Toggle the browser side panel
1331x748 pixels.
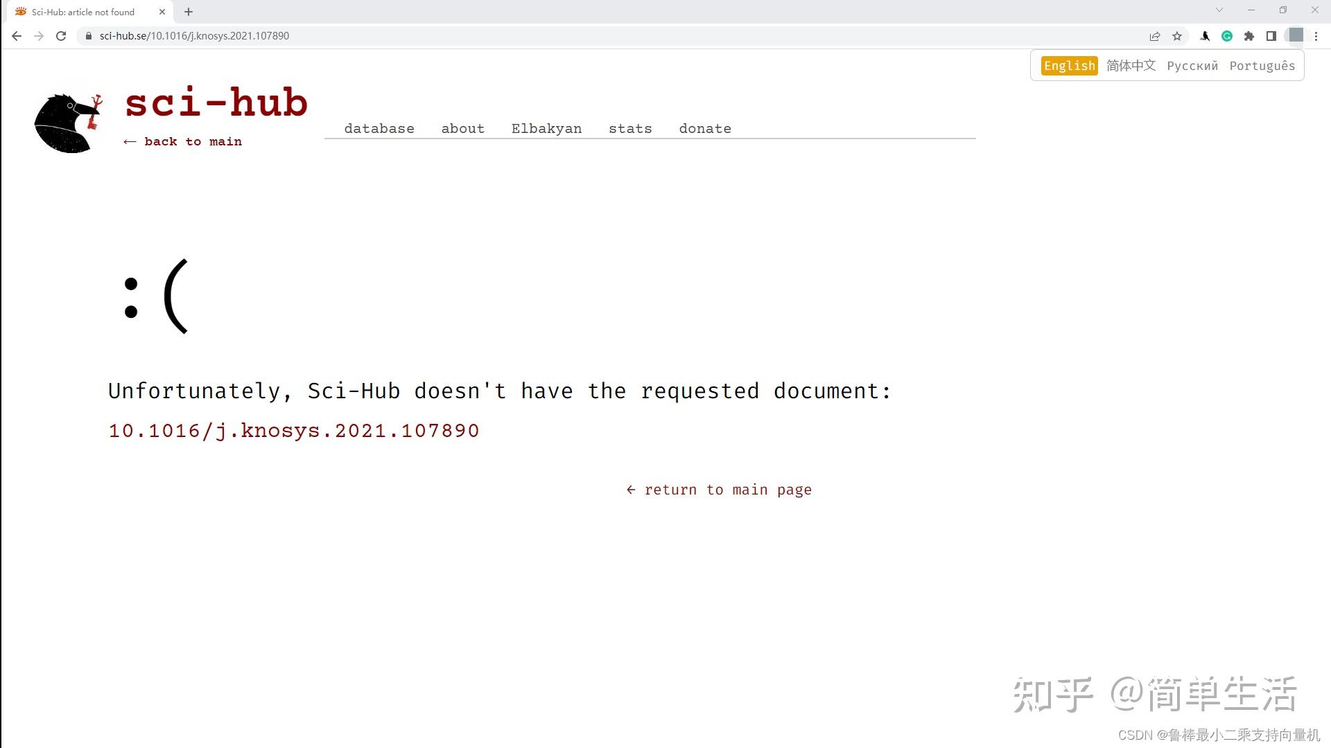(1271, 36)
